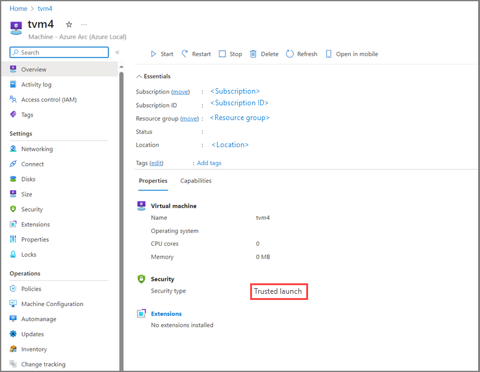Click the Policies icon
The width and height of the screenshot is (480, 372).
tap(13, 288)
